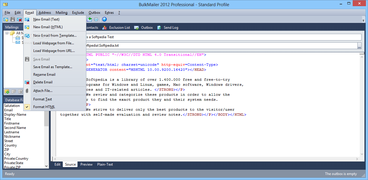Click the floppy disk save toolbar icon
This screenshot has height=180, width=368.
13,19
